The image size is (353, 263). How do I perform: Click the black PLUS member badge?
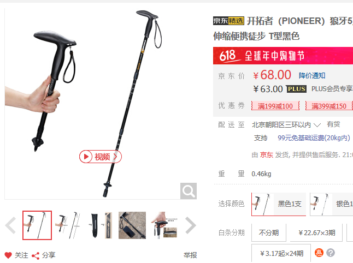(x=296, y=89)
